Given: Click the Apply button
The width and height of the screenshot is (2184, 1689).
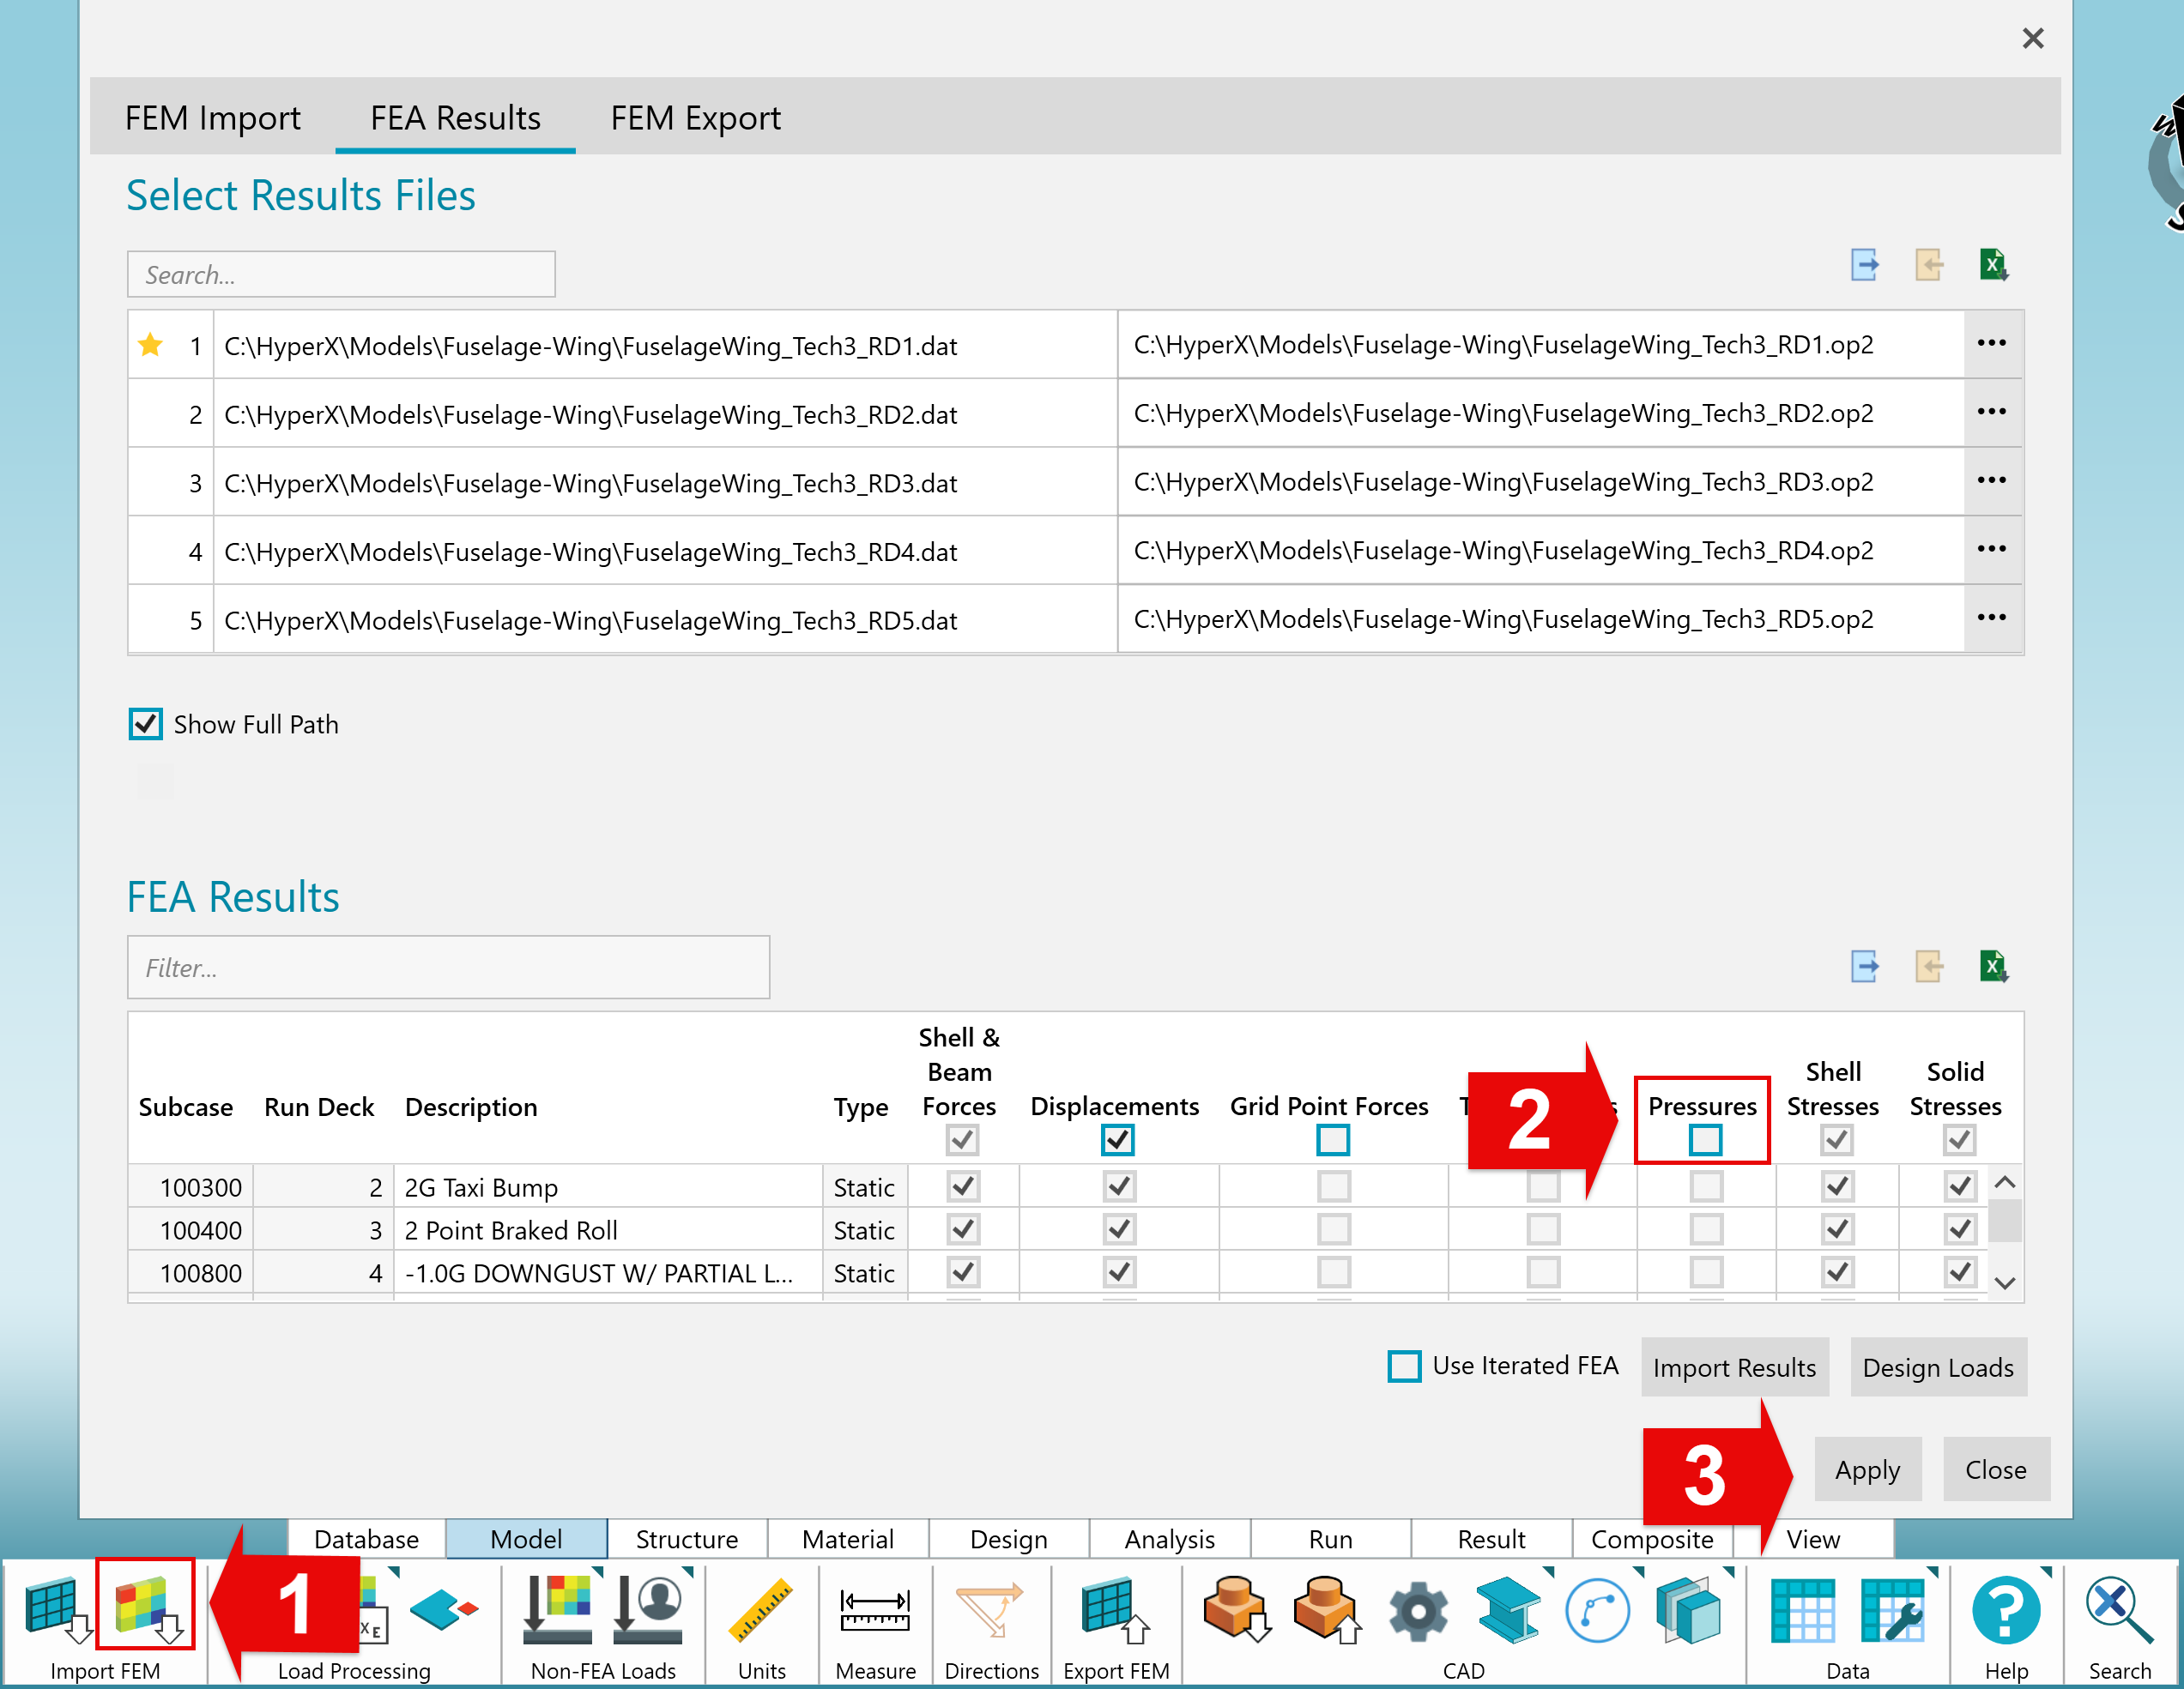Looking at the screenshot, I should [x=1867, y=1469].
